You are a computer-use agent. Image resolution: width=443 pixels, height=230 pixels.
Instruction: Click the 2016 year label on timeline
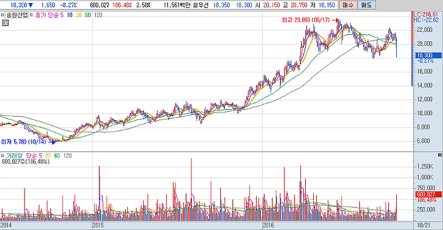(x=268, y=226)
